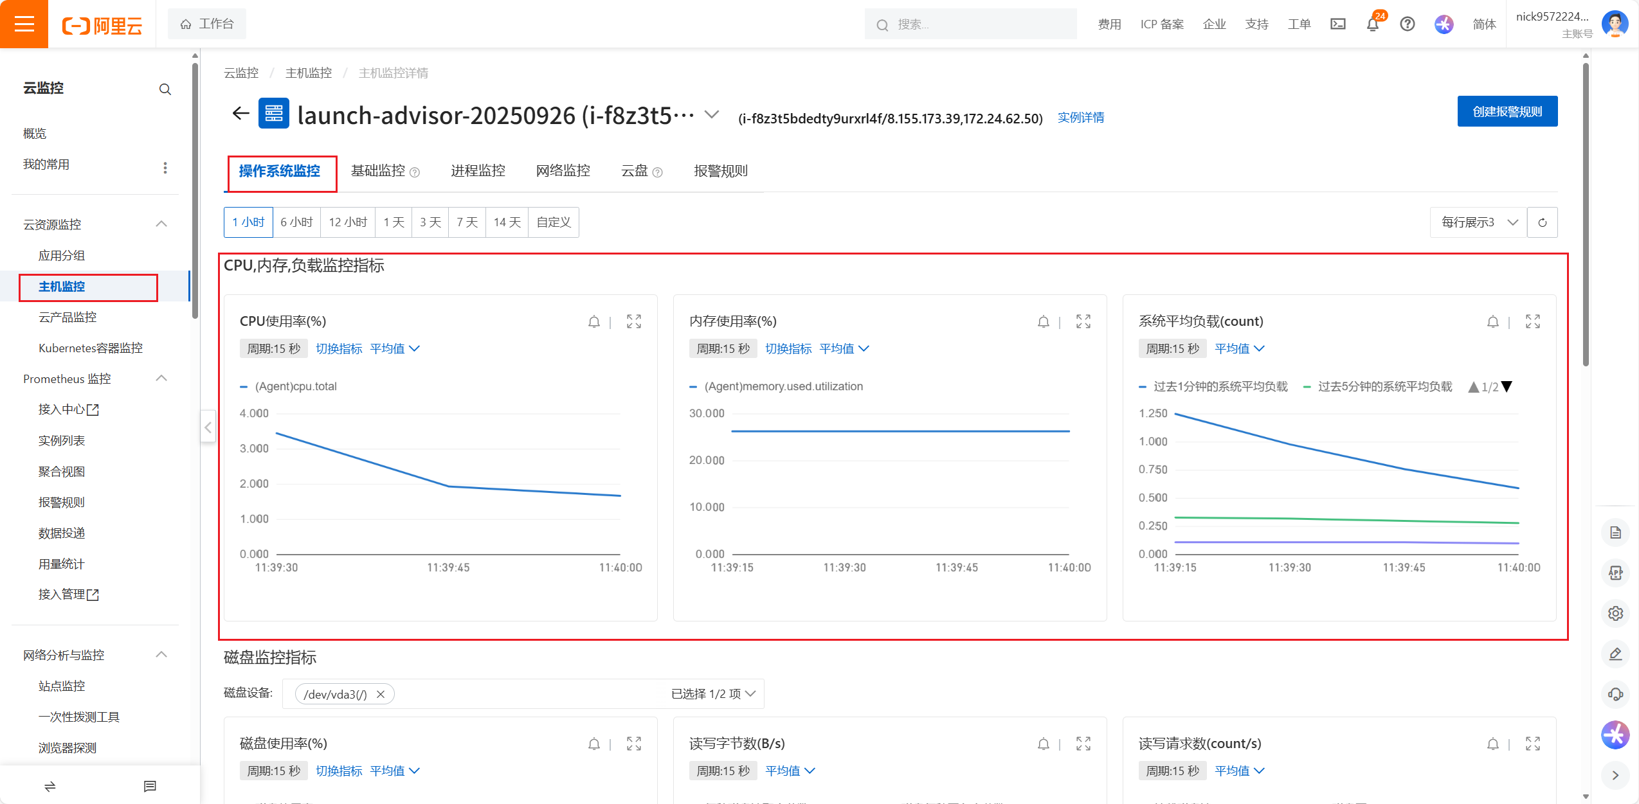Open the 每行展示3 dropdown
Viewport: 1639px width, 804px height.
tap(1478, 222)
